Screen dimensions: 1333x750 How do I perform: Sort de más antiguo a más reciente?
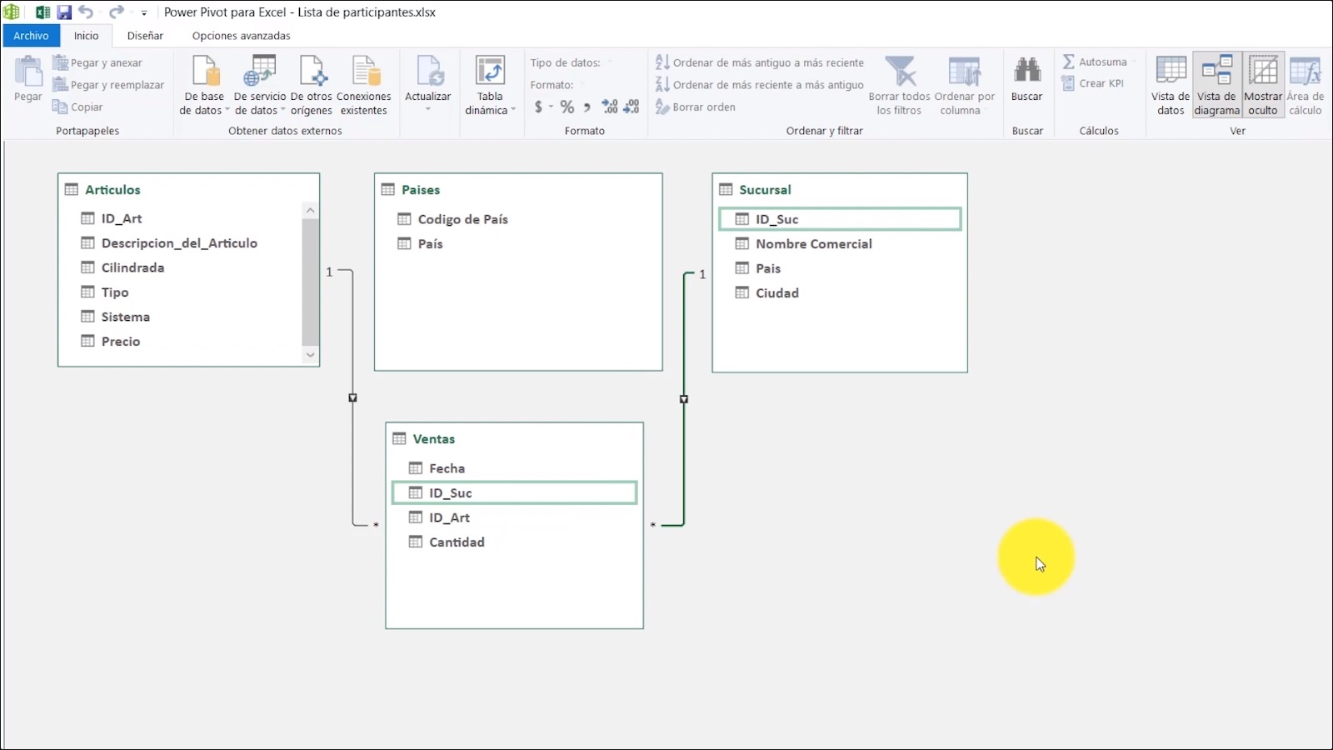pos(760,62)
